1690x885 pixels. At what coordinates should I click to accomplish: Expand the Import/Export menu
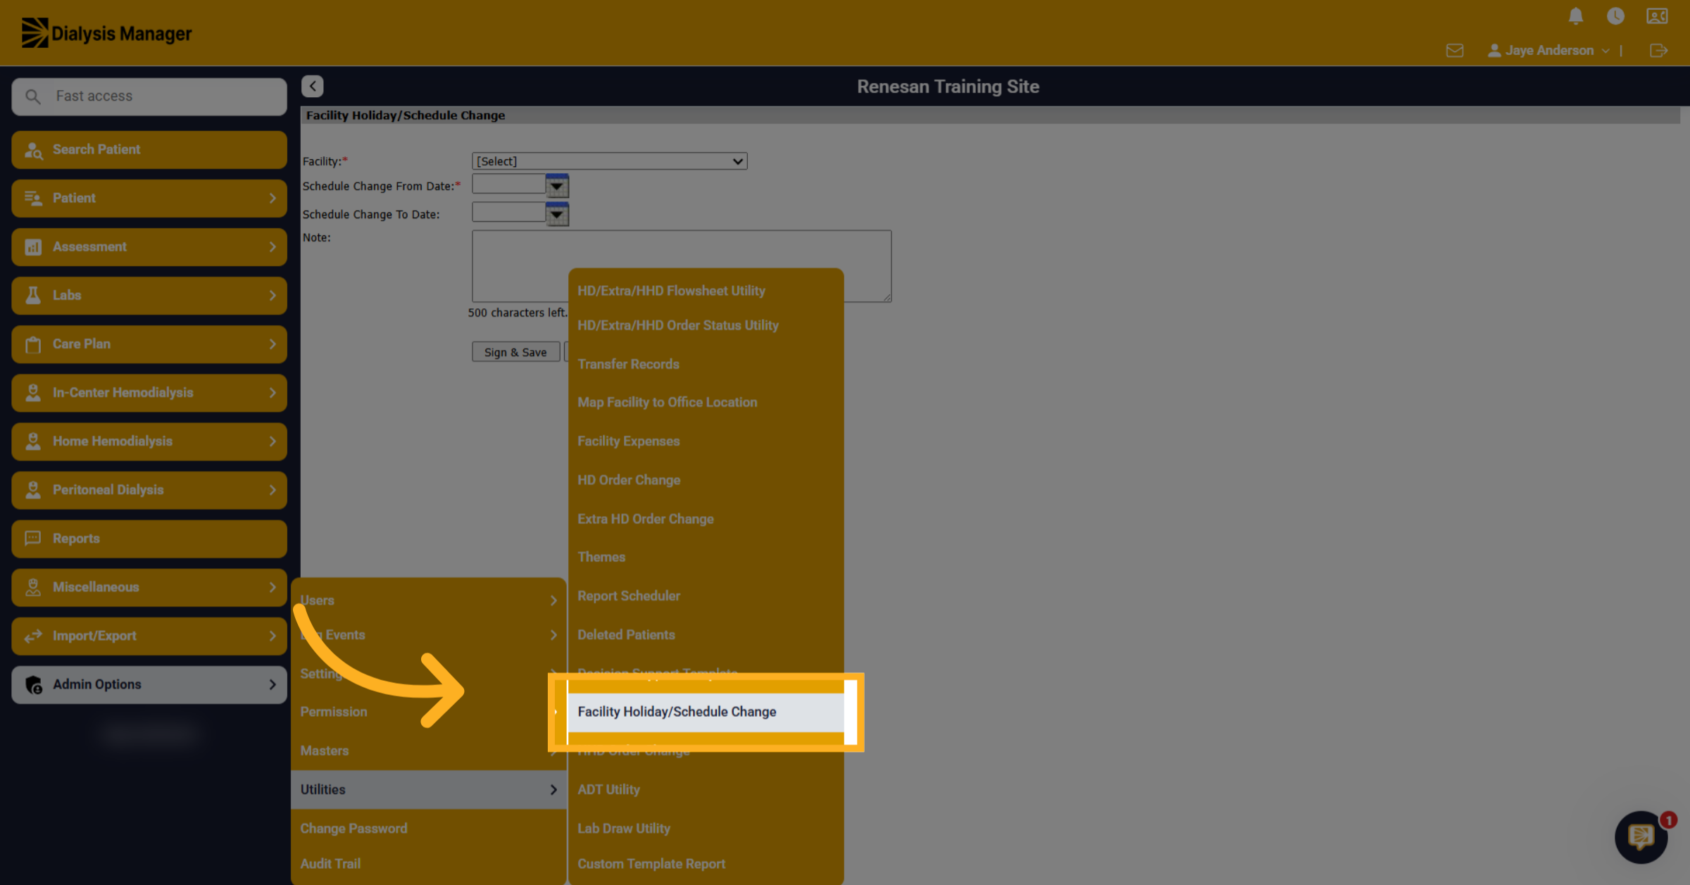[x=149, y=636]
